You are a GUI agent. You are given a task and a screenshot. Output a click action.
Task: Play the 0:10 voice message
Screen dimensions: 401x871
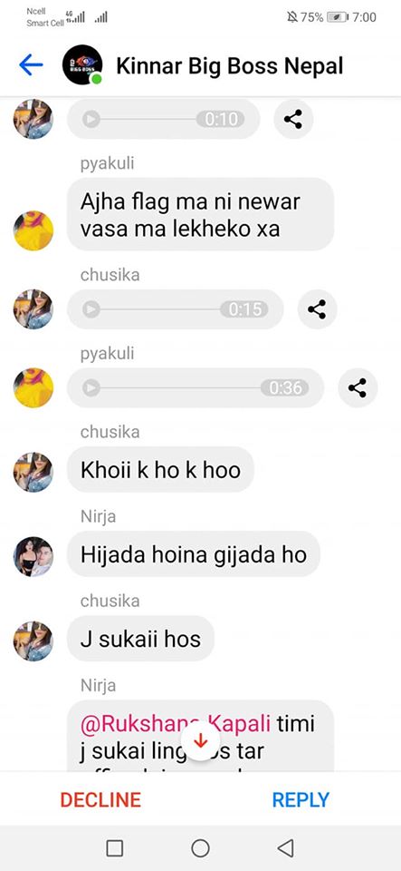click(x=91, y=119)
